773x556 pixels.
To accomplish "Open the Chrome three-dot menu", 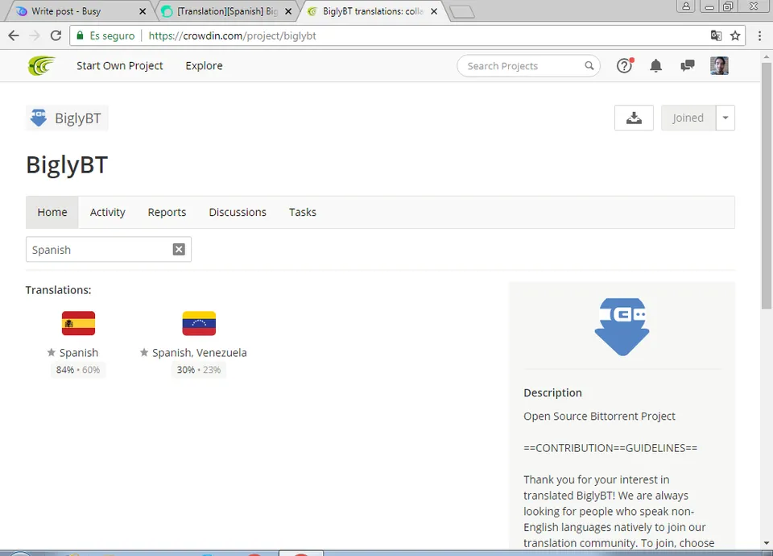I will tap(759, 35).
